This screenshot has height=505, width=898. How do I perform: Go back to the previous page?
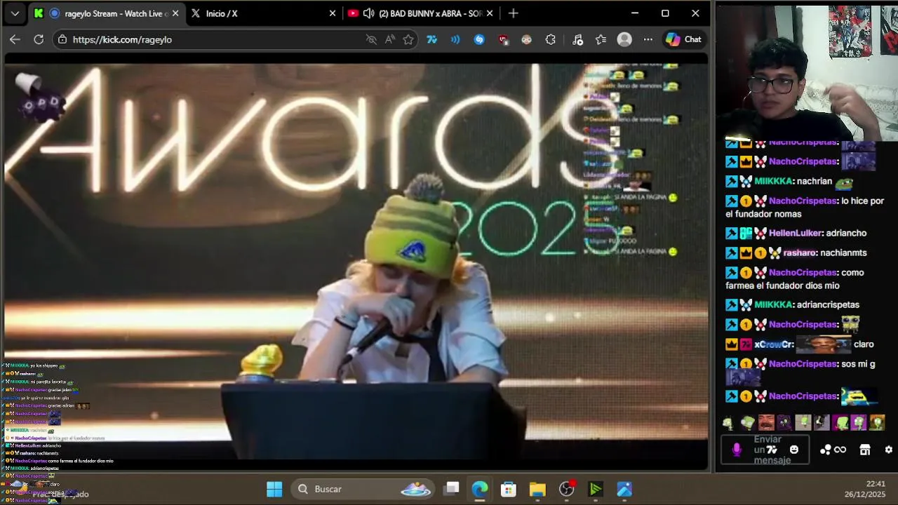[x=15, y=39]
